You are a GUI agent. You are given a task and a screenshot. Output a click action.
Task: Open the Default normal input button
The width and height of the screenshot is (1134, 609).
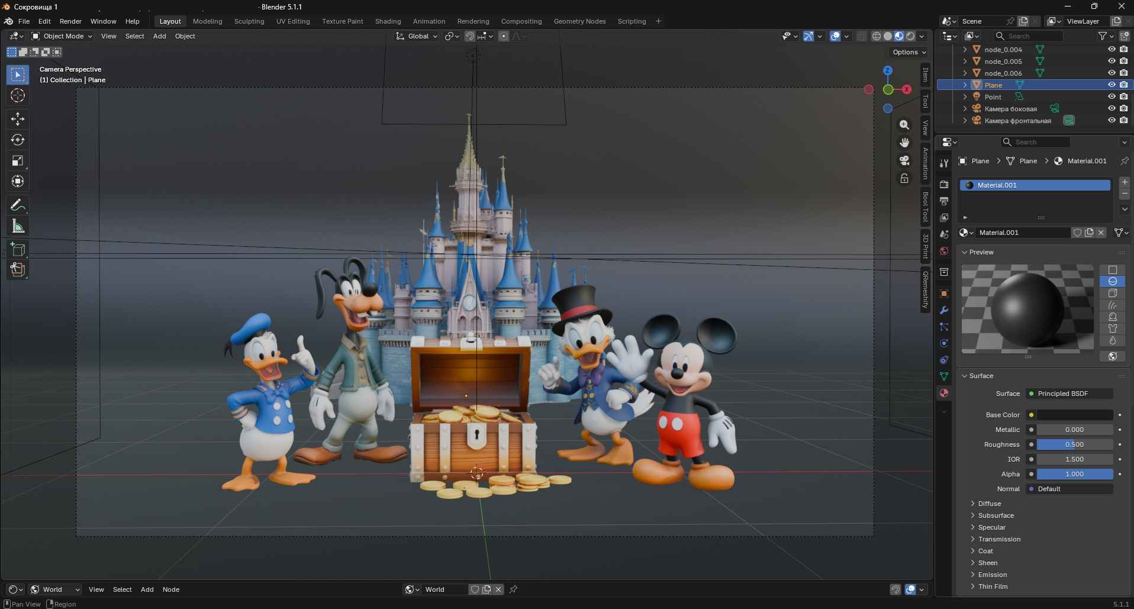point(1069,489)
